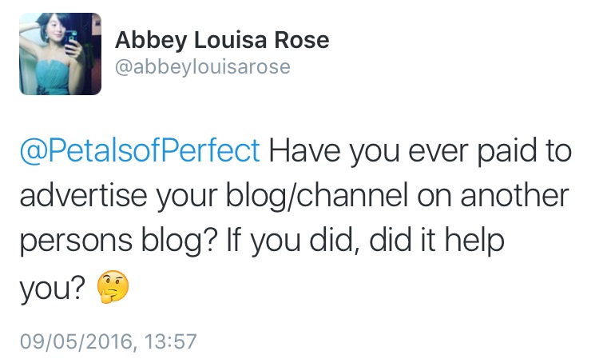Open the @PetalsofPerfect mention link
Screen dimensions: 599x363
[x=140, y=150]
